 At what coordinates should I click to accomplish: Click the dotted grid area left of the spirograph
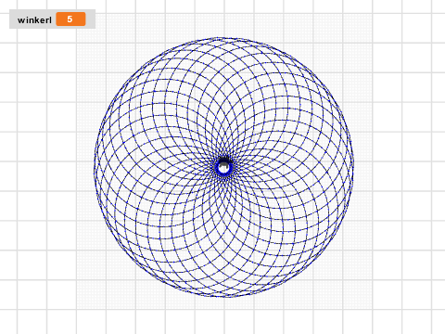click(85, 167)
